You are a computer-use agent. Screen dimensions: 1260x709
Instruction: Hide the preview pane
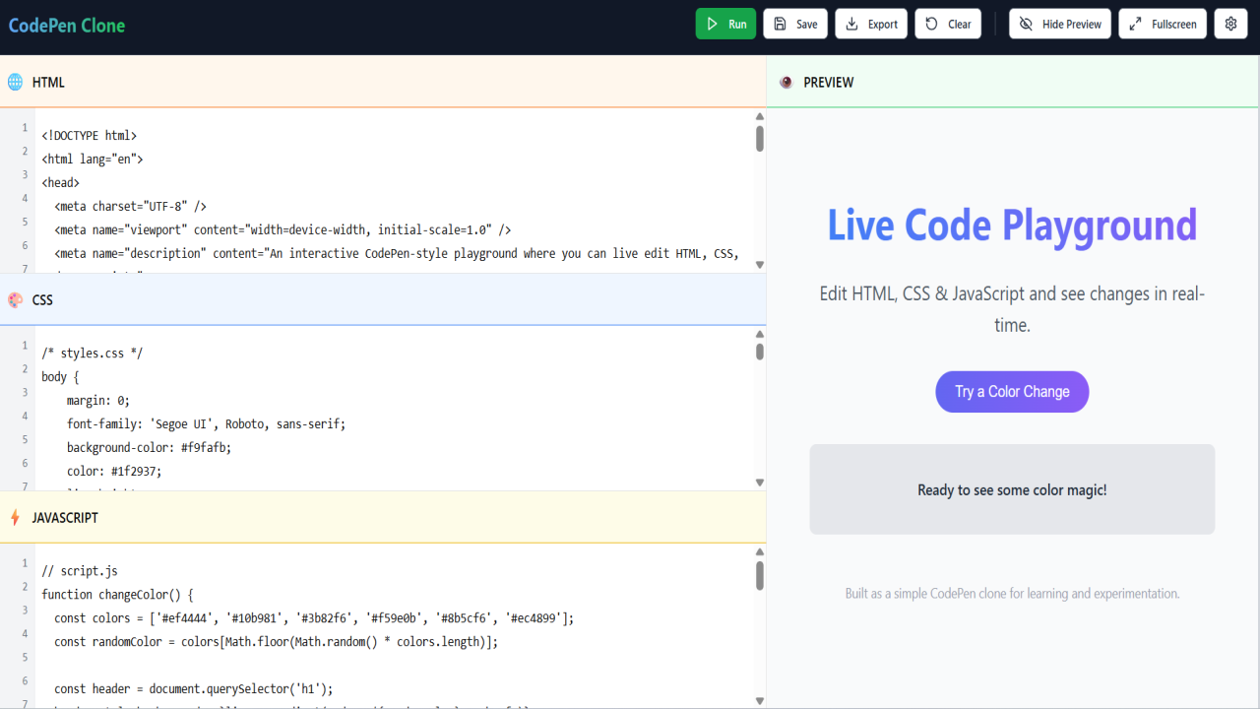coord(1059,23)
